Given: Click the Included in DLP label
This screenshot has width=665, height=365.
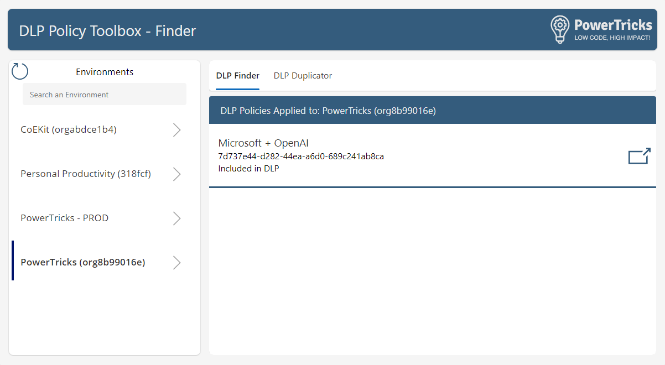Looking at the screenshot, I should (x=248, y=169).
